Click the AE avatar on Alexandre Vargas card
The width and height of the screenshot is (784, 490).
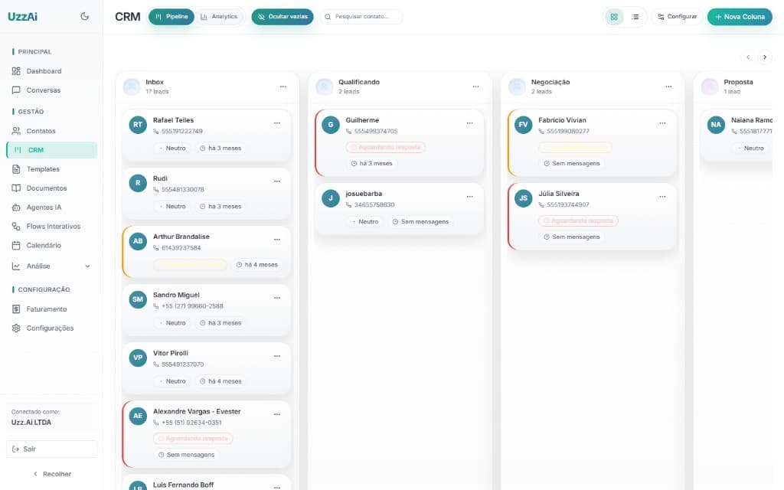(x=138, y=416)
